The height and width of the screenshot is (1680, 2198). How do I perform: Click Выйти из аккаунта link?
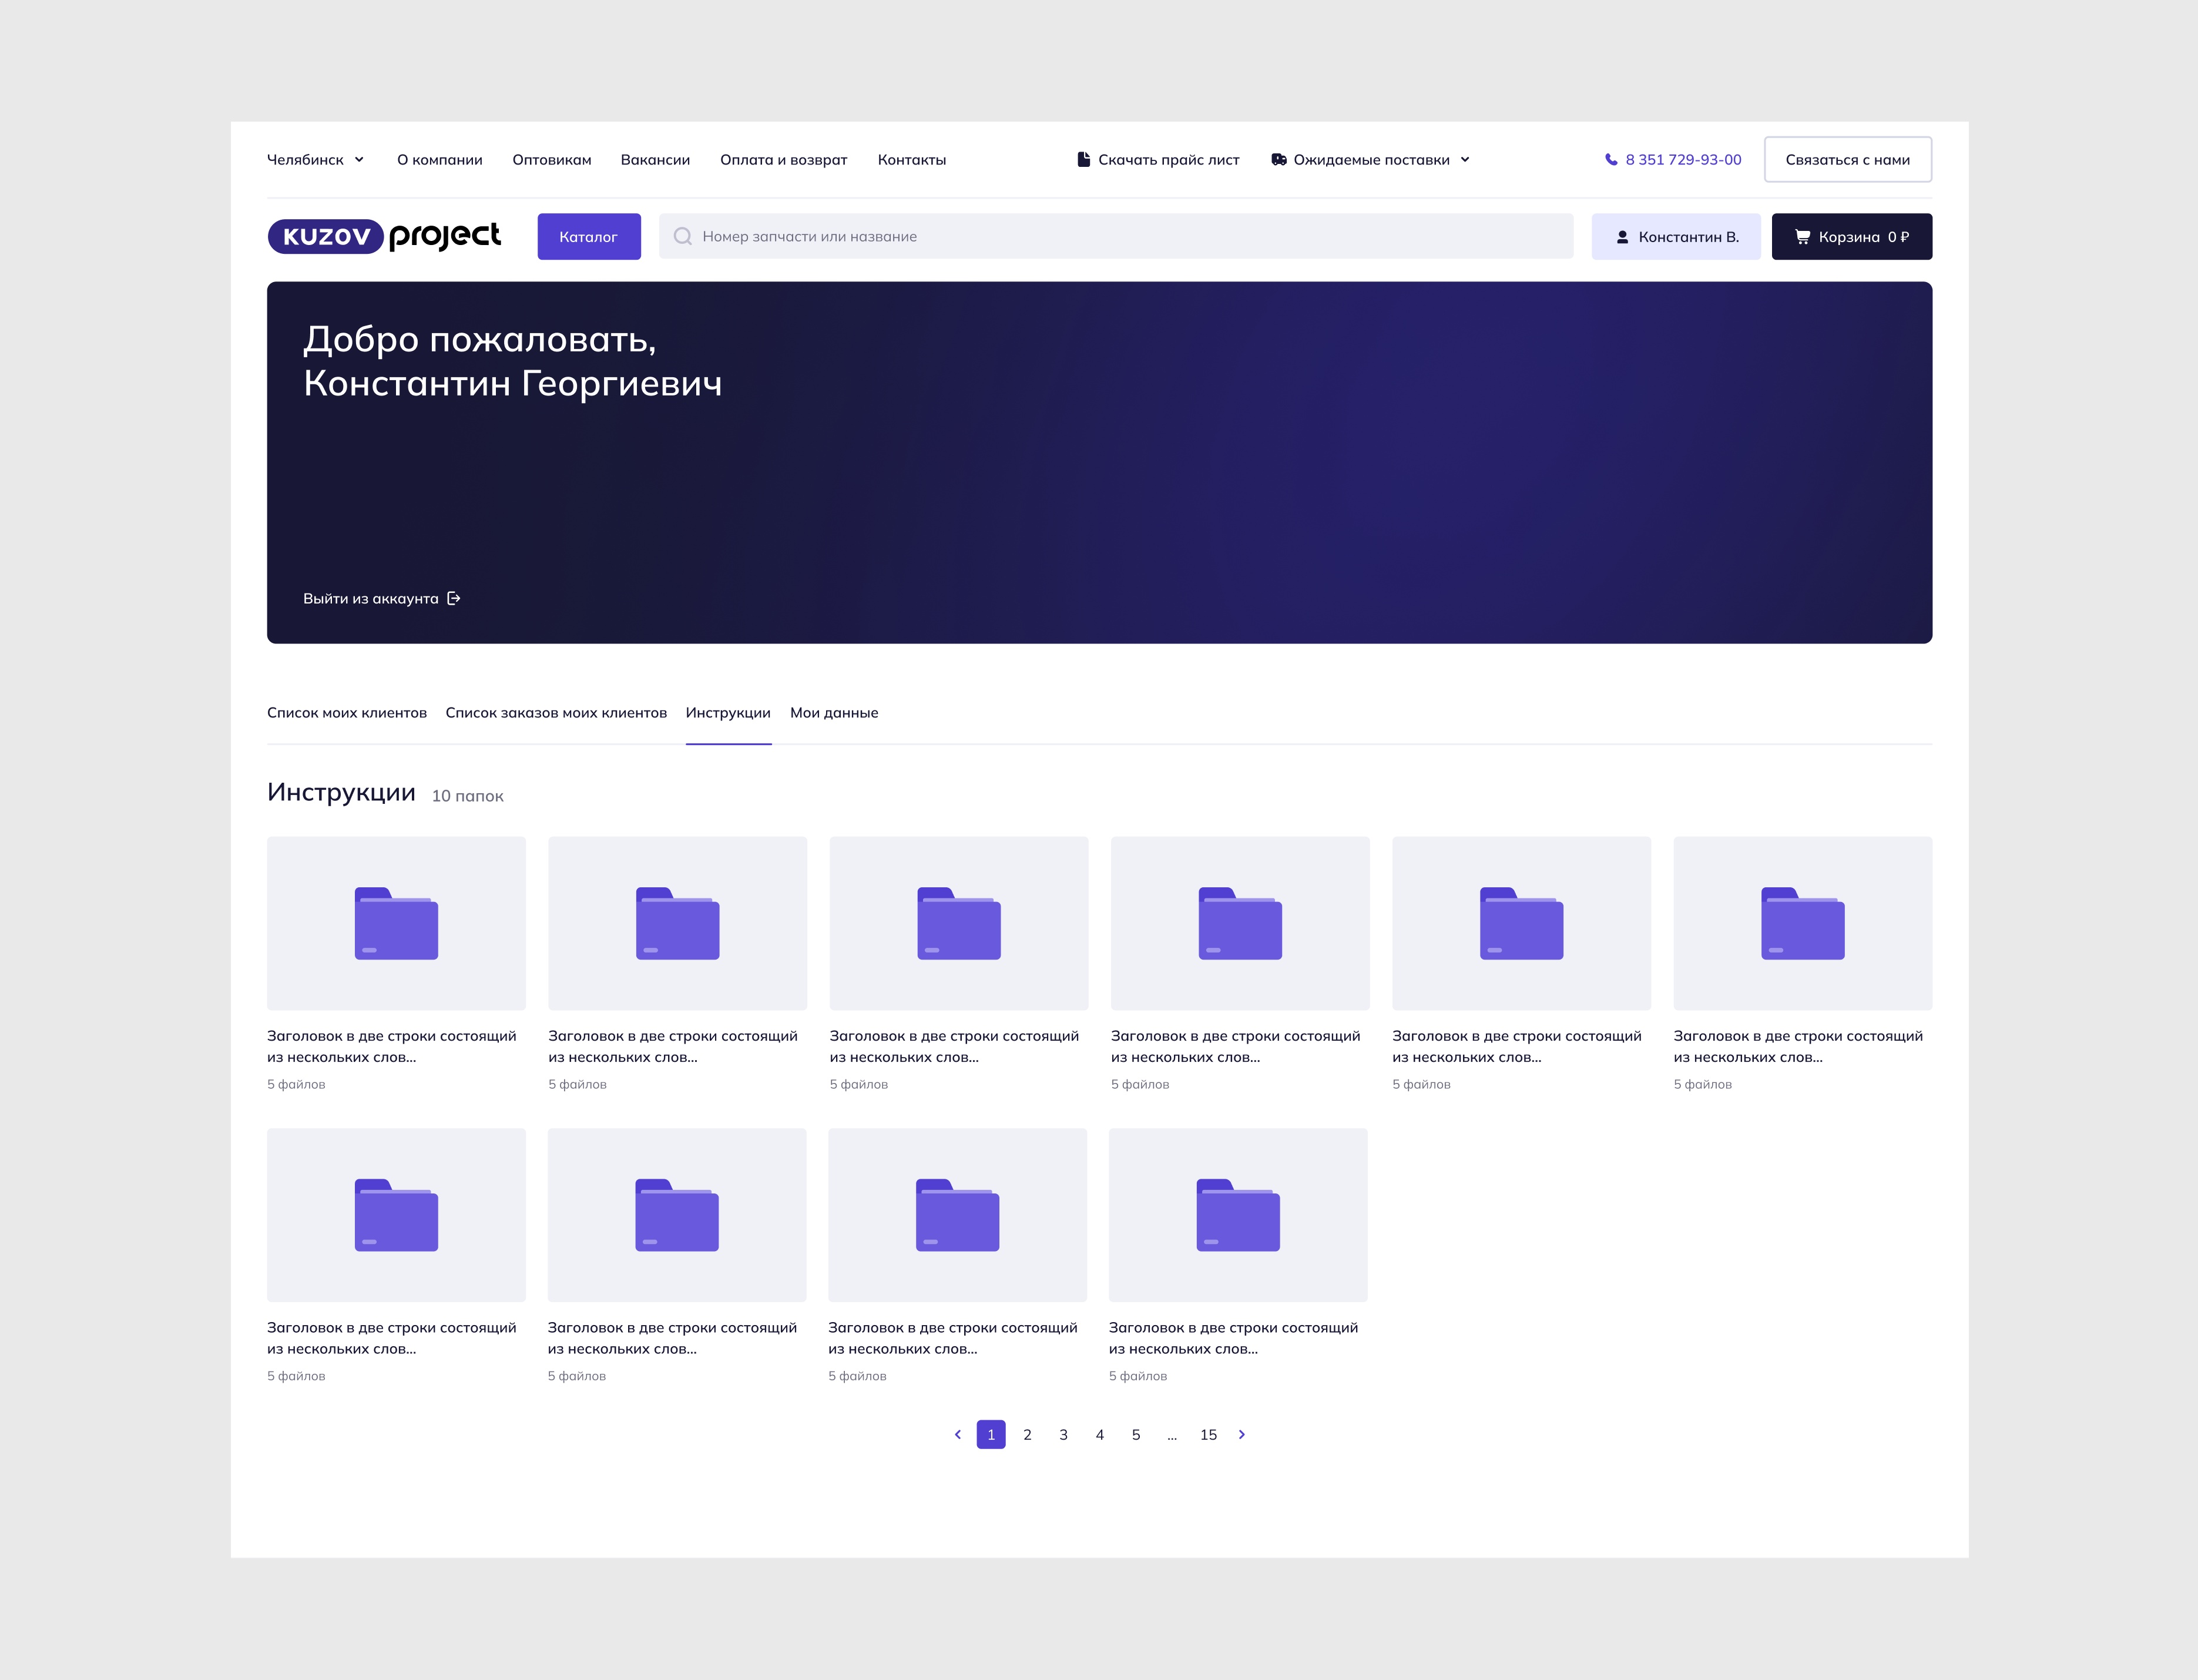(382, 598)
